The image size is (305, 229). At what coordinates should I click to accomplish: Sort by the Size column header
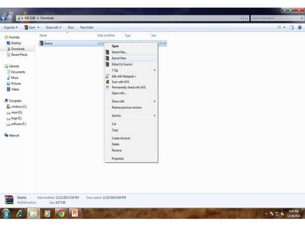(x=153, y=35)
